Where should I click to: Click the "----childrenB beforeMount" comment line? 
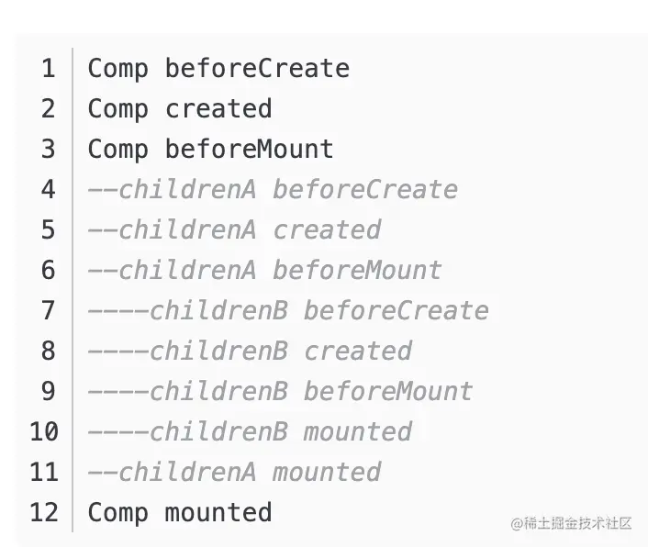coord(280,392)
